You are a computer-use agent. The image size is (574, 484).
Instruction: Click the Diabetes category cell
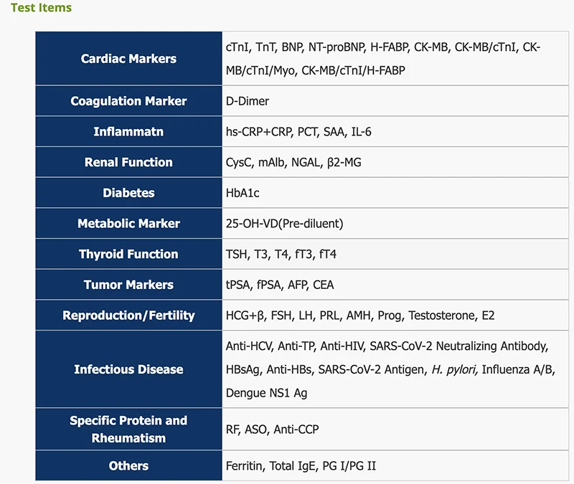(128, 193)
